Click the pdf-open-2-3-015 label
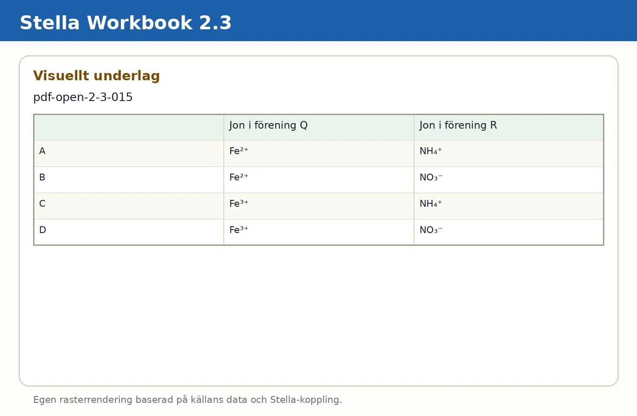Viewport: 637px width, 416px height. coord(83,97)
